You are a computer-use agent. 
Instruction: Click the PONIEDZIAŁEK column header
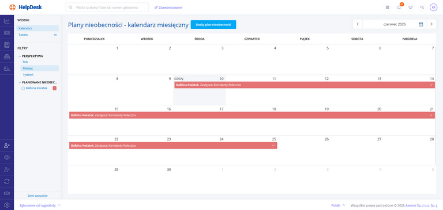pyautogui.click(x=95, y=39)
